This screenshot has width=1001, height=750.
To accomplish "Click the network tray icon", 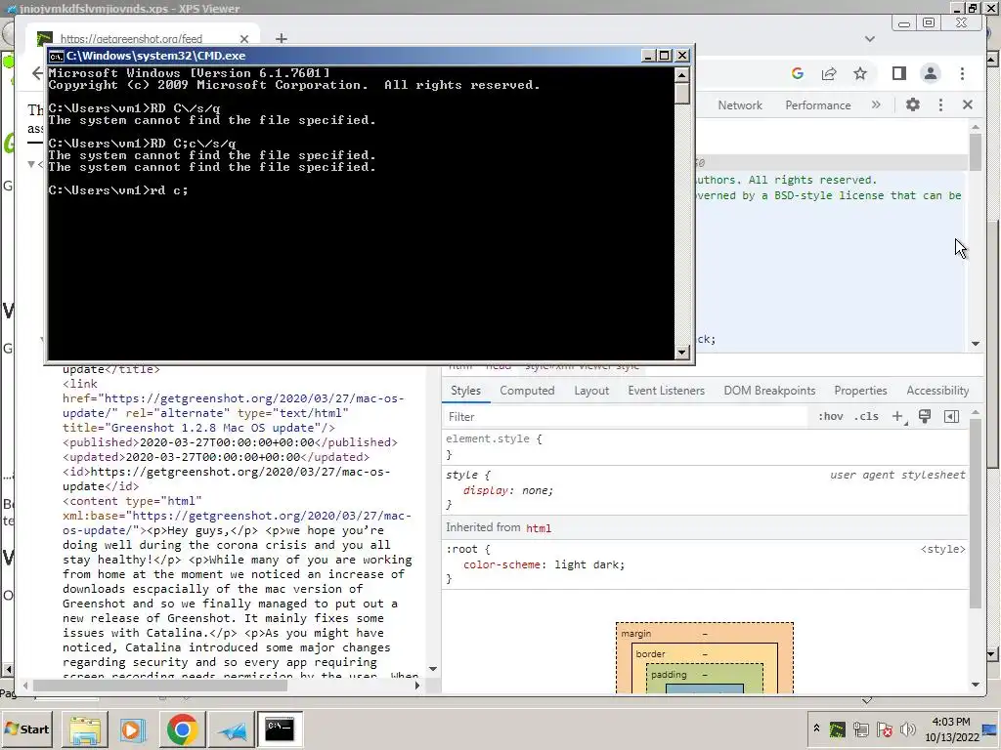I will pos(860,729).
